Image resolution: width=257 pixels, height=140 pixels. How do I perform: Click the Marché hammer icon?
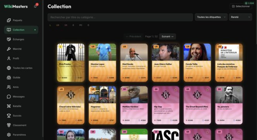(9, 49)
